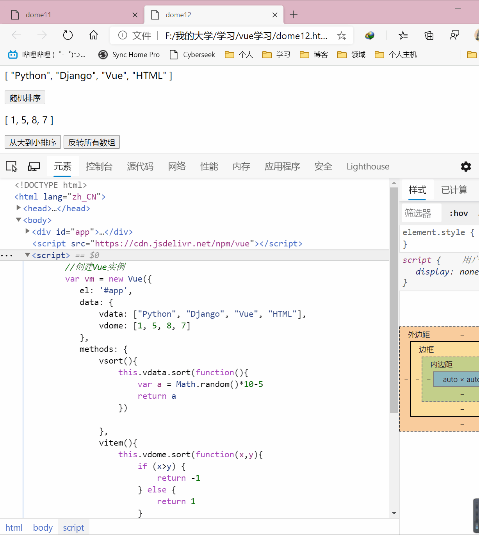The width and height of the screenshot is (479, 535).
Task: Open the colorful extension icon in toolbar
Action: (370, 36)
